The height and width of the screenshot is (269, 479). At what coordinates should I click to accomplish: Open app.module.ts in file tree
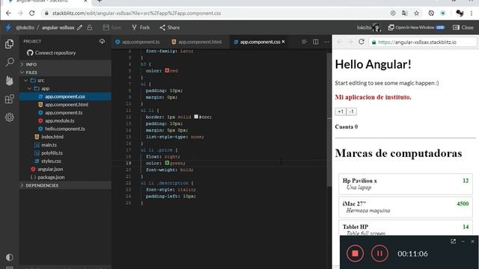coord(65,121)
